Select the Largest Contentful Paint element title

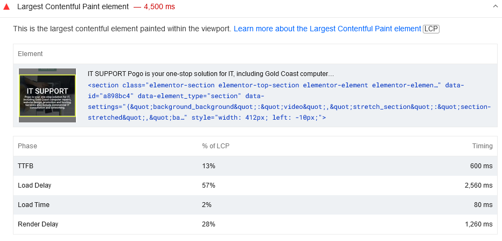coord(73,6)
